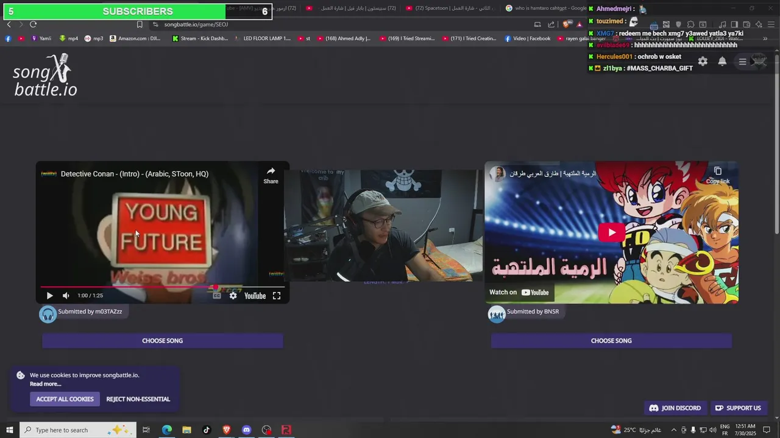This screenshot has width=780, height=438.
Task: Open the LED FLOOR LAMP bookmark
Action: click(x=262, y=38)
